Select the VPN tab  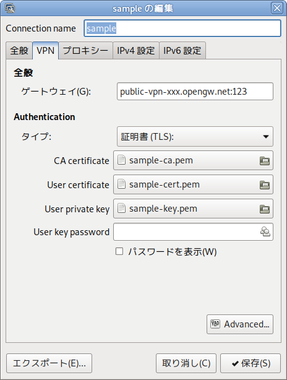pyautogui.click(x=45, y=50)
